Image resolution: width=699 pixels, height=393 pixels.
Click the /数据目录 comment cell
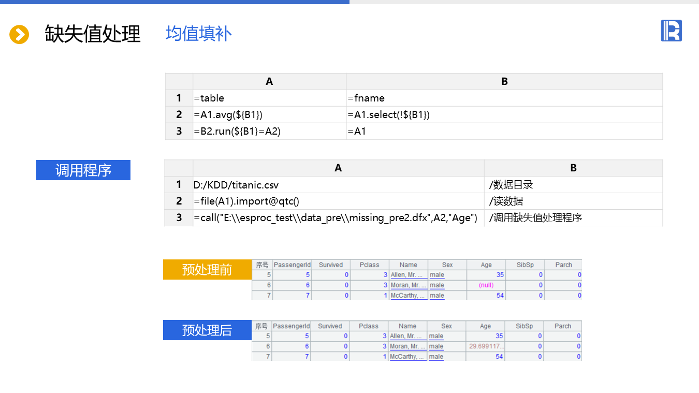click(x=573, y=185)
